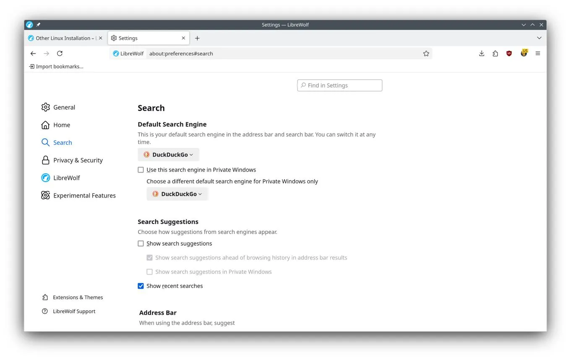This screenshot has width=571, height=360.
Task: Click the pin icon in title bar
Action: click(38, 25)
